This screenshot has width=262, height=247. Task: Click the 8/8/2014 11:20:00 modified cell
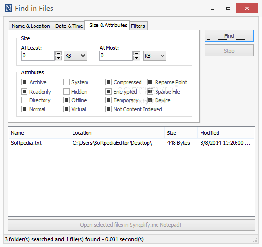[x=225, y=143]
